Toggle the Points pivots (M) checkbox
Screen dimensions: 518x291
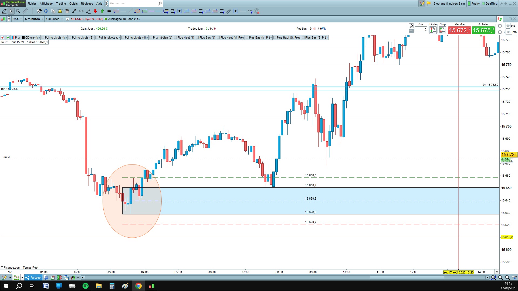(43, 37)
